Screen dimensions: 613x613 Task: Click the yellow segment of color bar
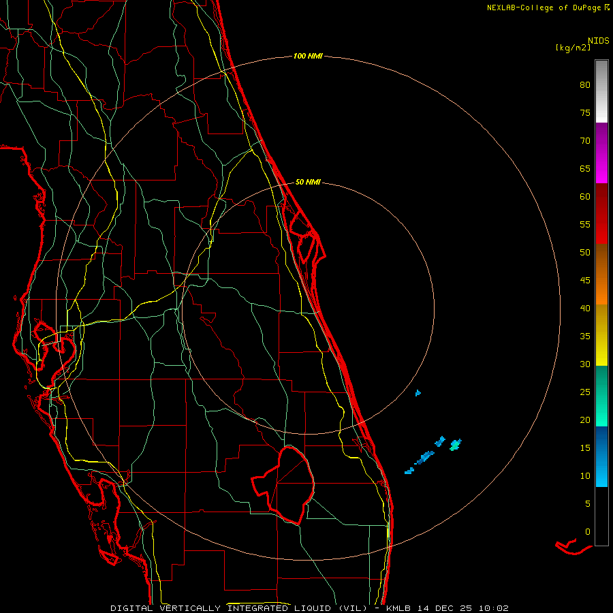point(601,335)
